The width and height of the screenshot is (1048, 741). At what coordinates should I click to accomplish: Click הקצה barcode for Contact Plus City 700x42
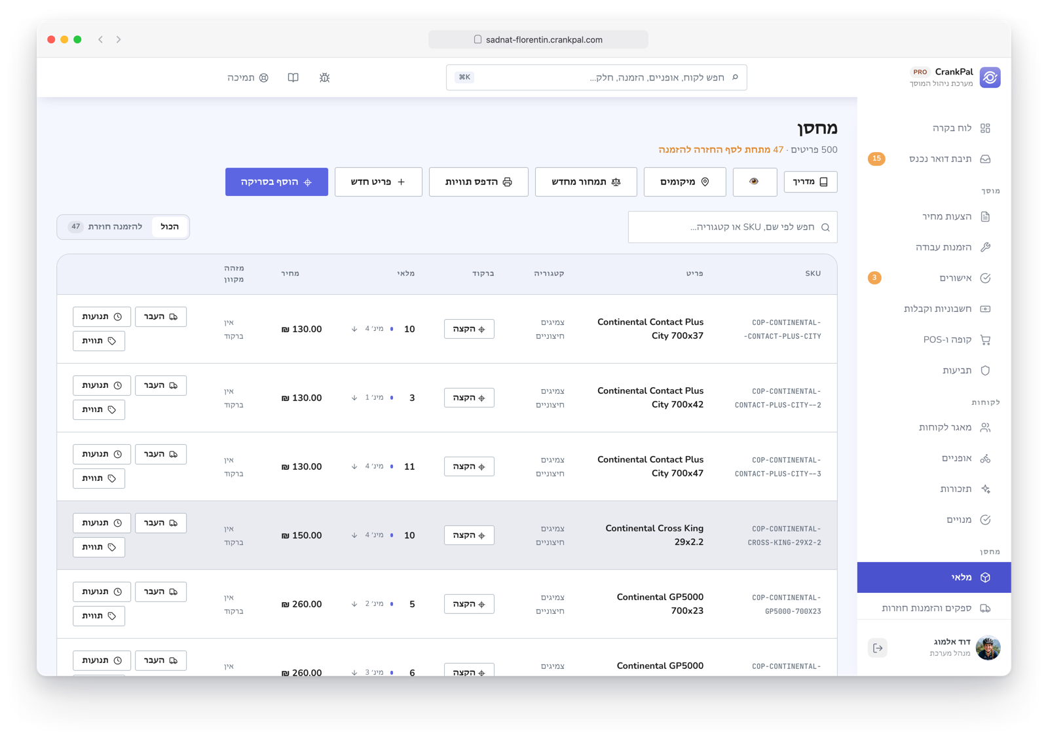pyautogui.click(x=469, y=398)
